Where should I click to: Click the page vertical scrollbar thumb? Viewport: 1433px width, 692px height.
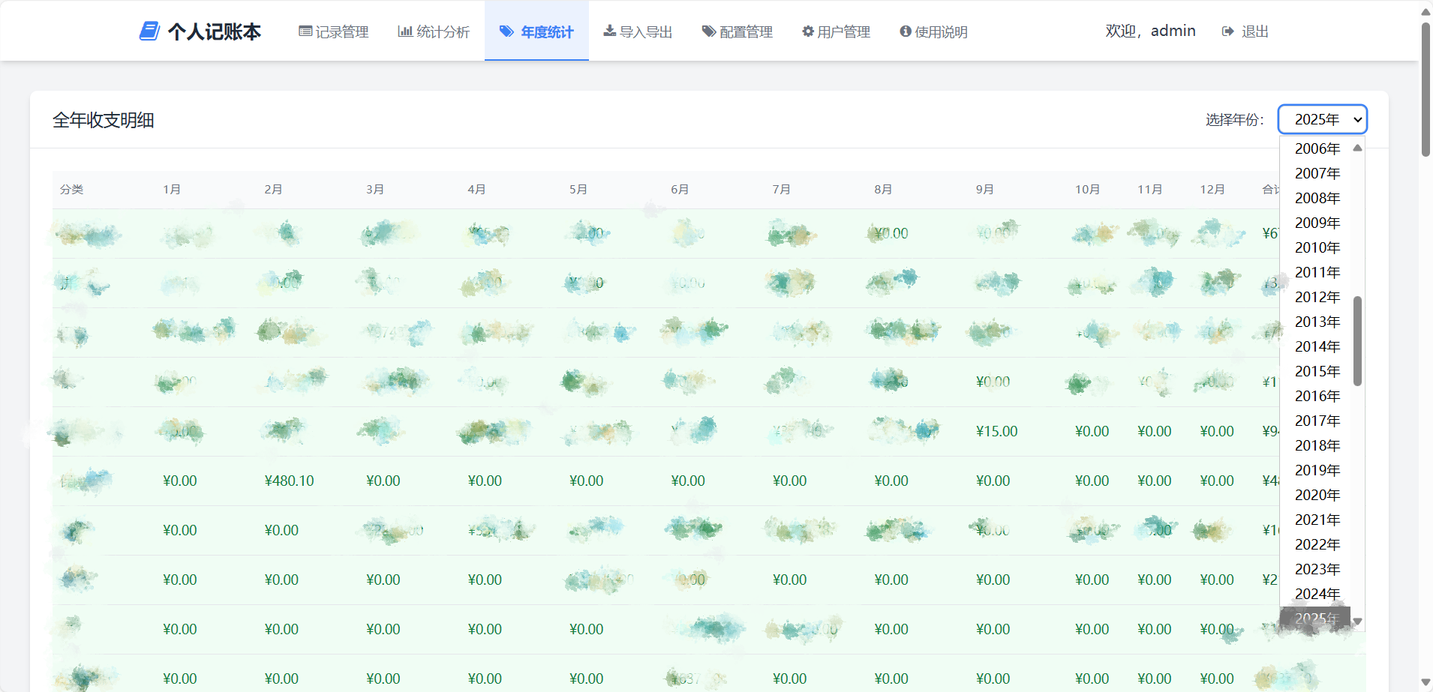click(x=1425, y=90)
